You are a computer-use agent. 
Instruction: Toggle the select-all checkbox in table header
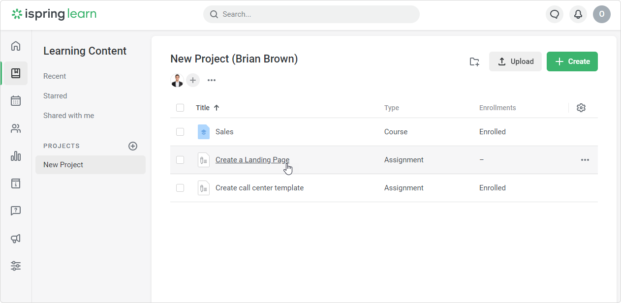180,108
